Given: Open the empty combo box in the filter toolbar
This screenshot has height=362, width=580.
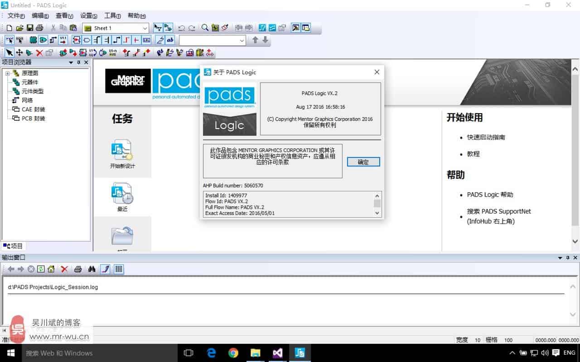Looking at the screenshot, I should [242, 40].
